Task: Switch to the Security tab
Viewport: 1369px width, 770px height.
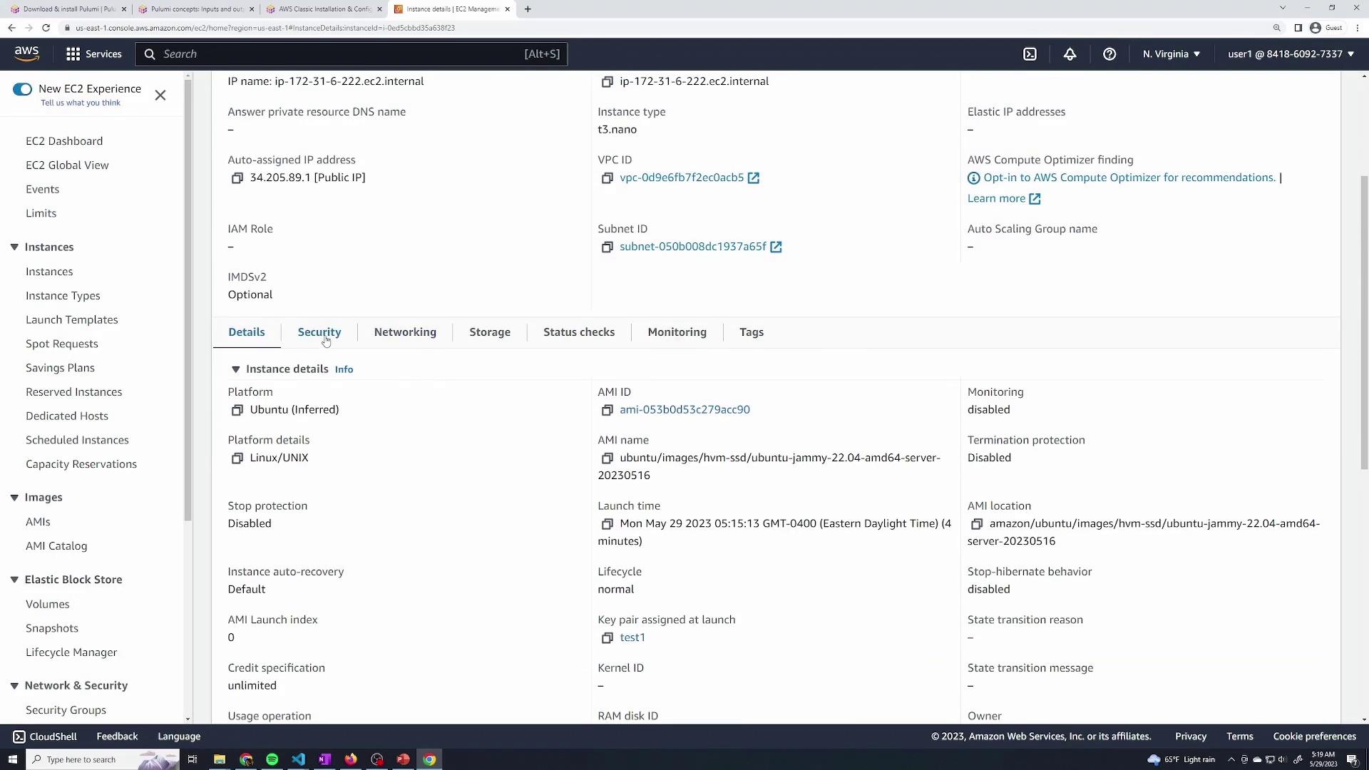Action: click(x=319, y=332)
